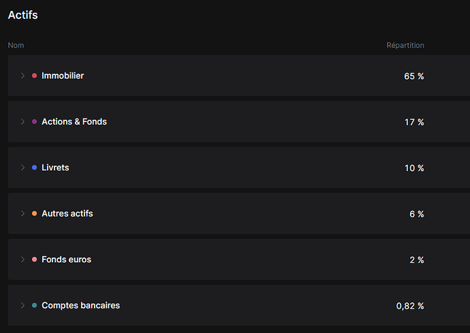
Task: Sort by the Répartition column header
Action: click(405, 46)
